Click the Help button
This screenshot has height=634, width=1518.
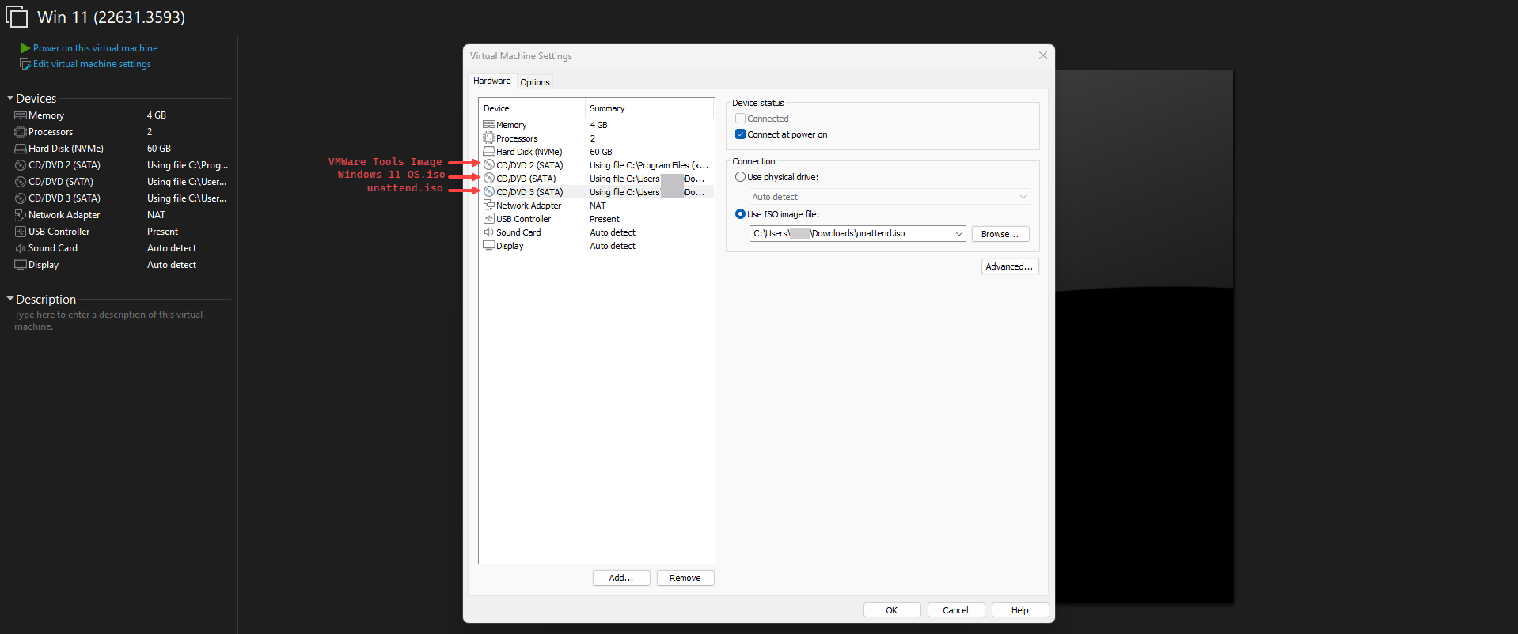pos(1020,610)
